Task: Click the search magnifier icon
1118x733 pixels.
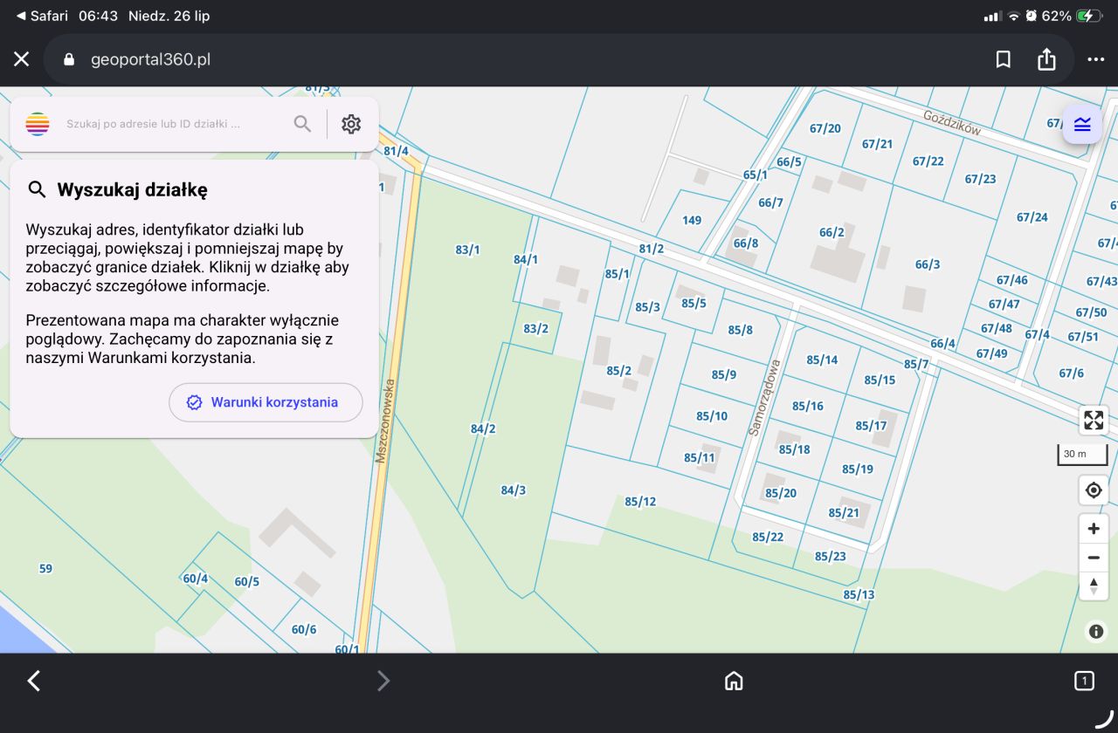Action: pyautogui.click(x=302, y=124)
